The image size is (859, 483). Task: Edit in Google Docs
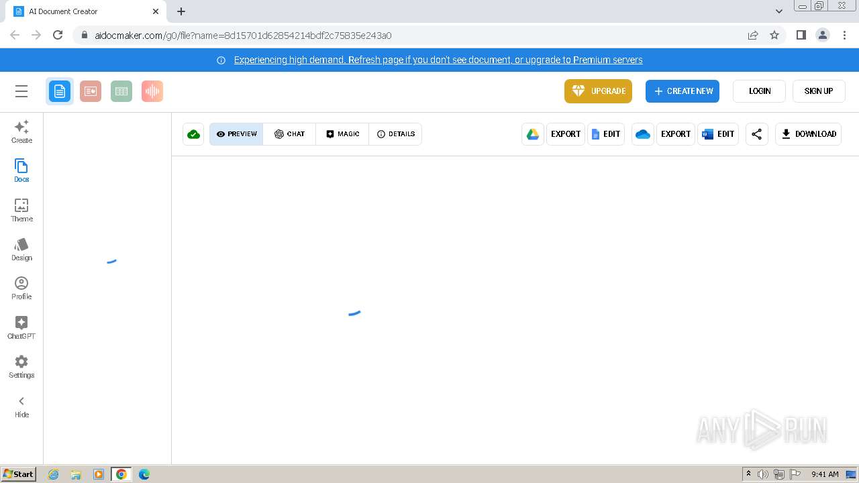point(606,134)
